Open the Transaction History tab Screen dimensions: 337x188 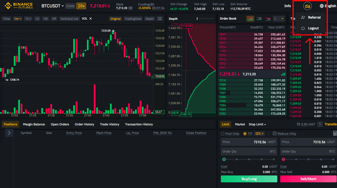pyautogui.click(x=139, y=124)
